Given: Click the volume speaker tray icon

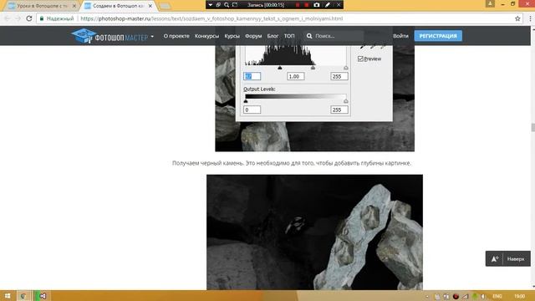Looking at the screenshot, I should [483, 296].
